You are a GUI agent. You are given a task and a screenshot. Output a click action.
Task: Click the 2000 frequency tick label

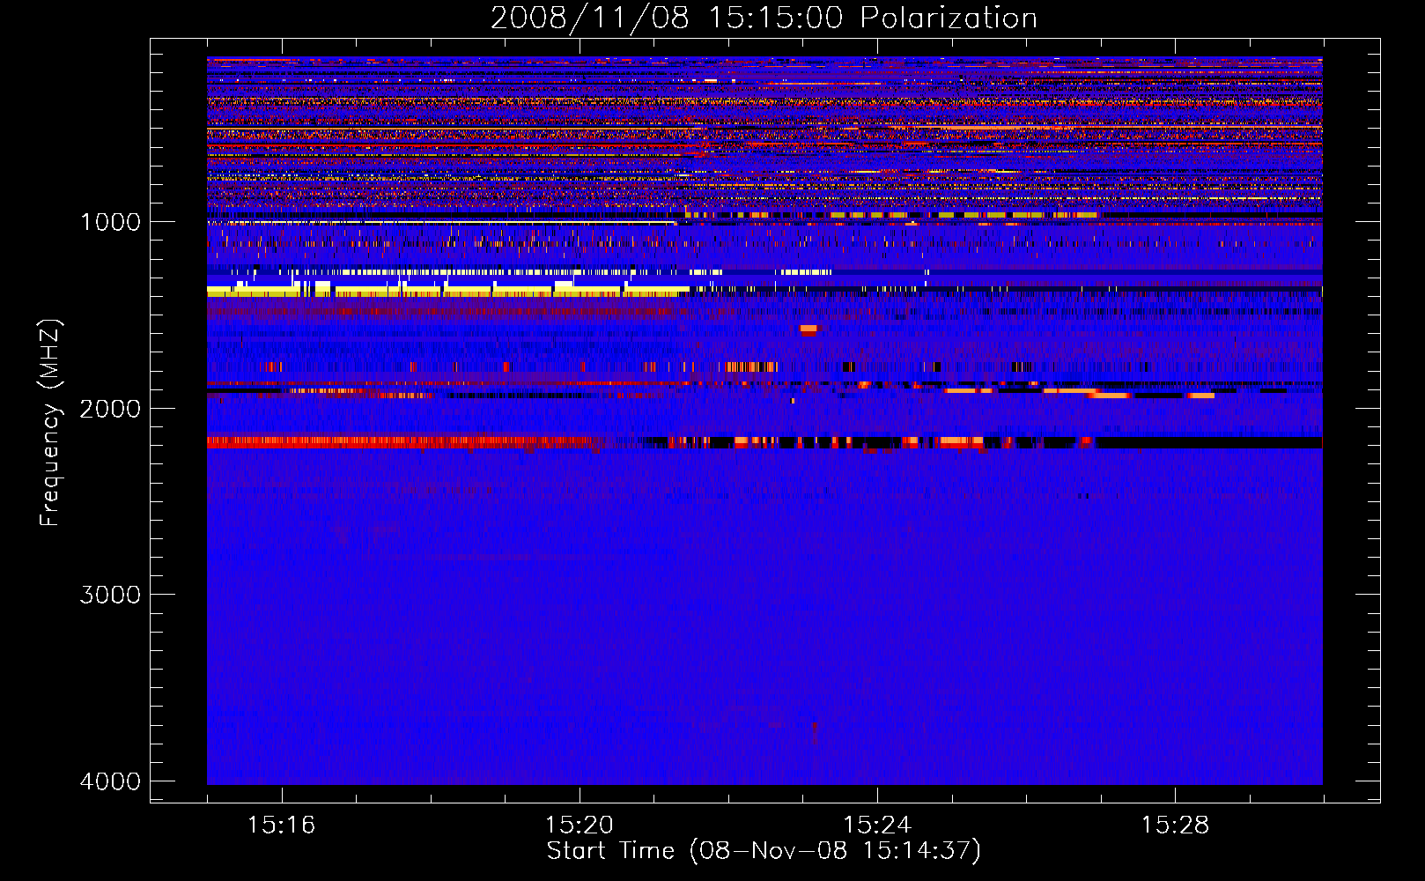point(110,408)
